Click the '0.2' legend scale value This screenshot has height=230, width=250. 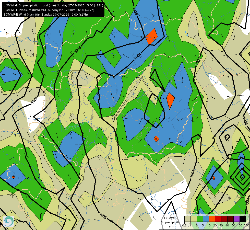click(x=184, y=225)
